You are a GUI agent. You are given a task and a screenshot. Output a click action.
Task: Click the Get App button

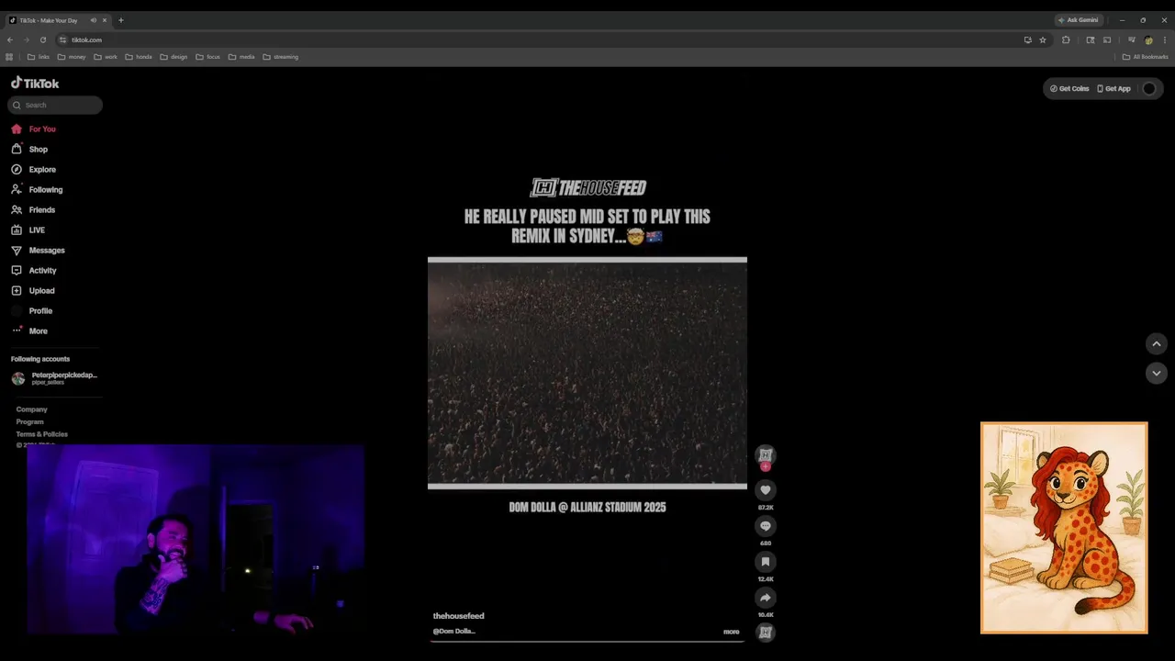1113,89
